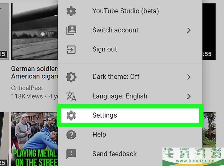The width and height of the screenshot is (224, 166).
Task: Expand the Language chevron arrow
Action: pos(189,96)
